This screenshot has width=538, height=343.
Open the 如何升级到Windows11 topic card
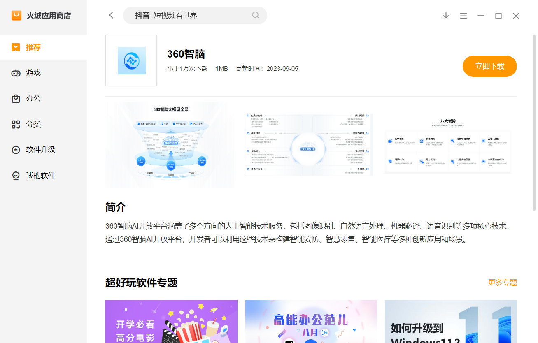tap(451, 322)
